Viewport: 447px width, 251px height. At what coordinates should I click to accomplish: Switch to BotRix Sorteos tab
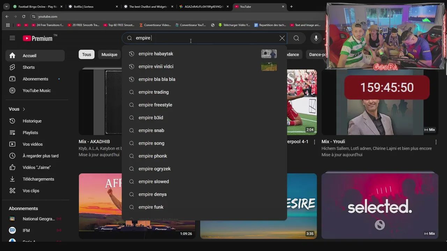pos(93,7)
